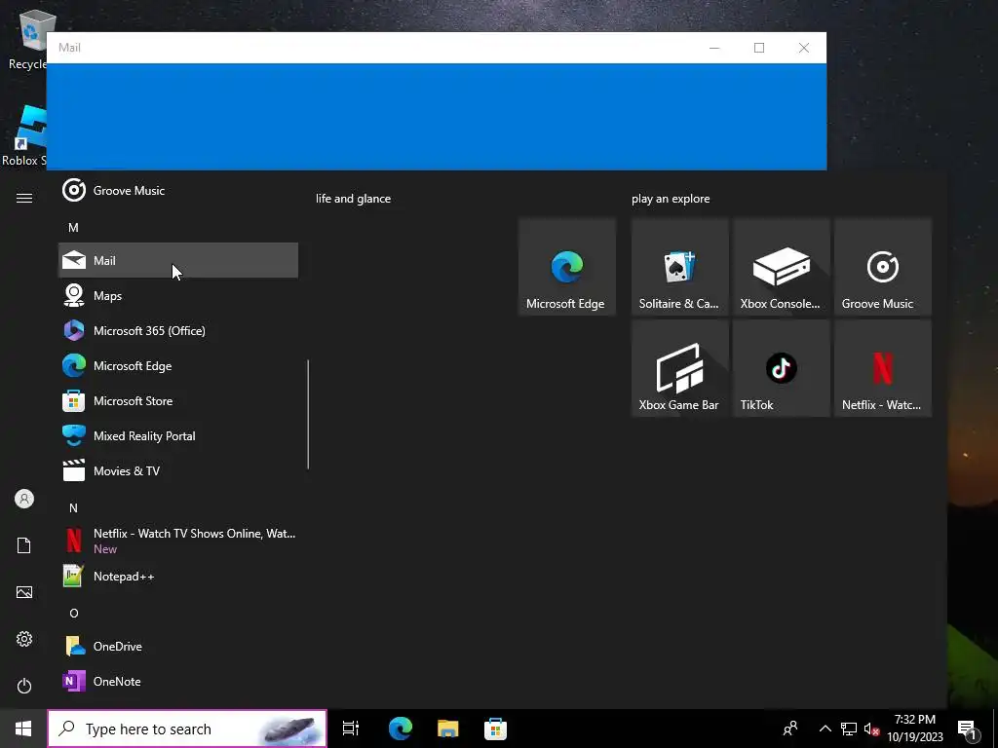998x748 pixels.
Task: Click the network icon in system tray
Action: click(x=849, y=729)
